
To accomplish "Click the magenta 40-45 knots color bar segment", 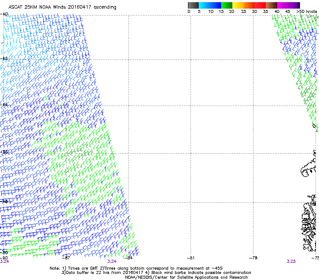I will pos(283,5).
